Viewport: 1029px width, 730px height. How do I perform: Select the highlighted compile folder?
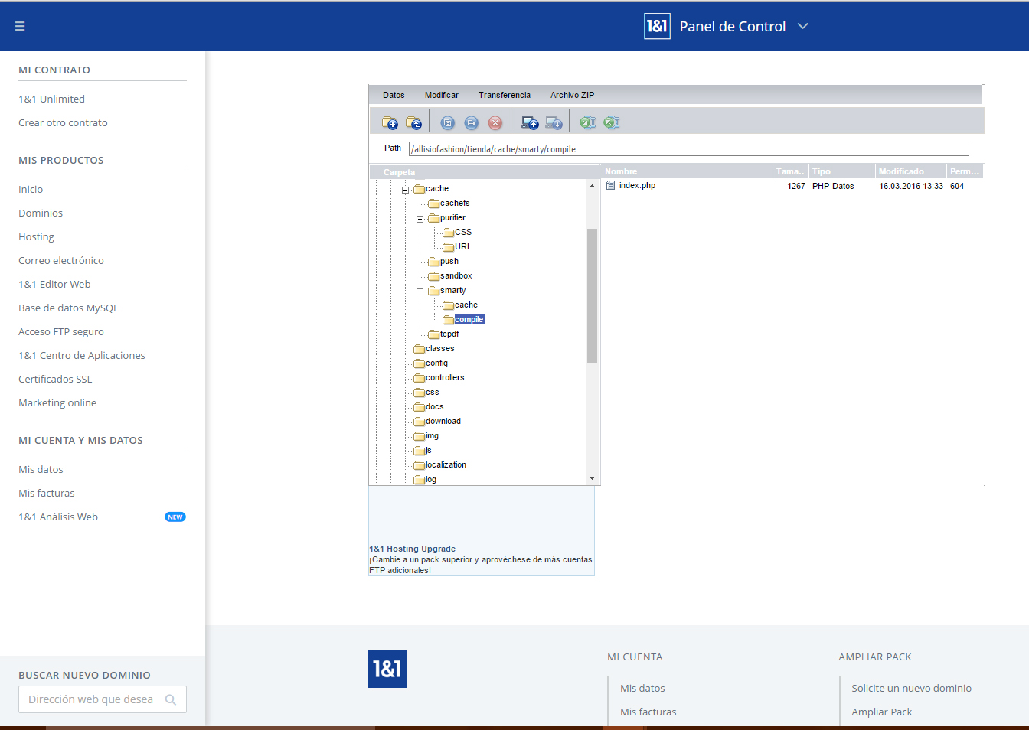pyautogui.click(x=469, y=319)
